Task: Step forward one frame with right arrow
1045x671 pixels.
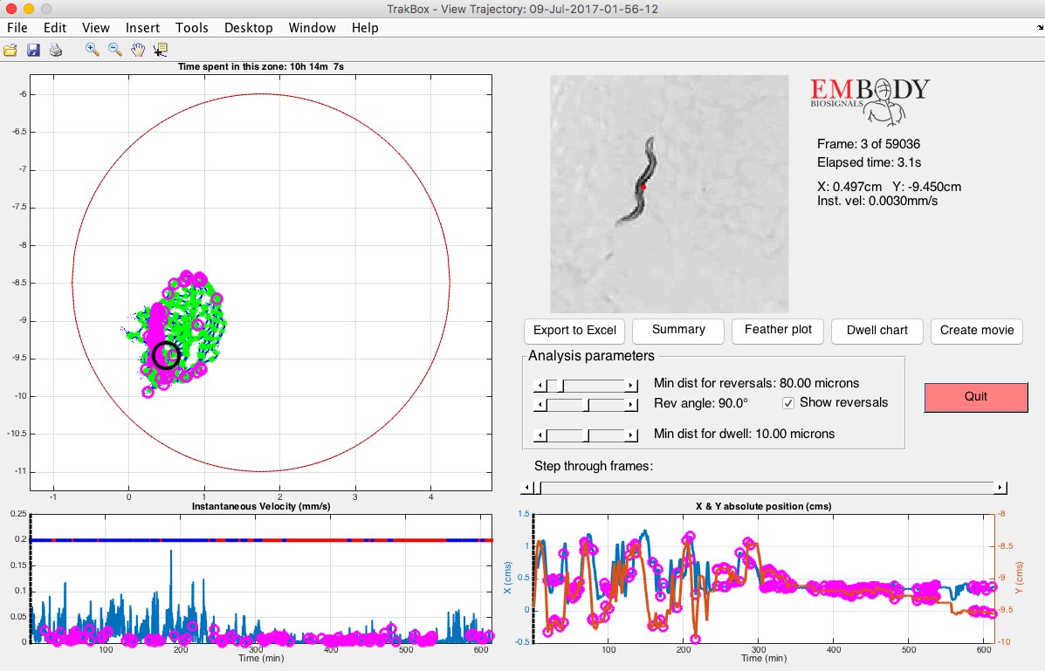Action: click(x=1000, y=488)
